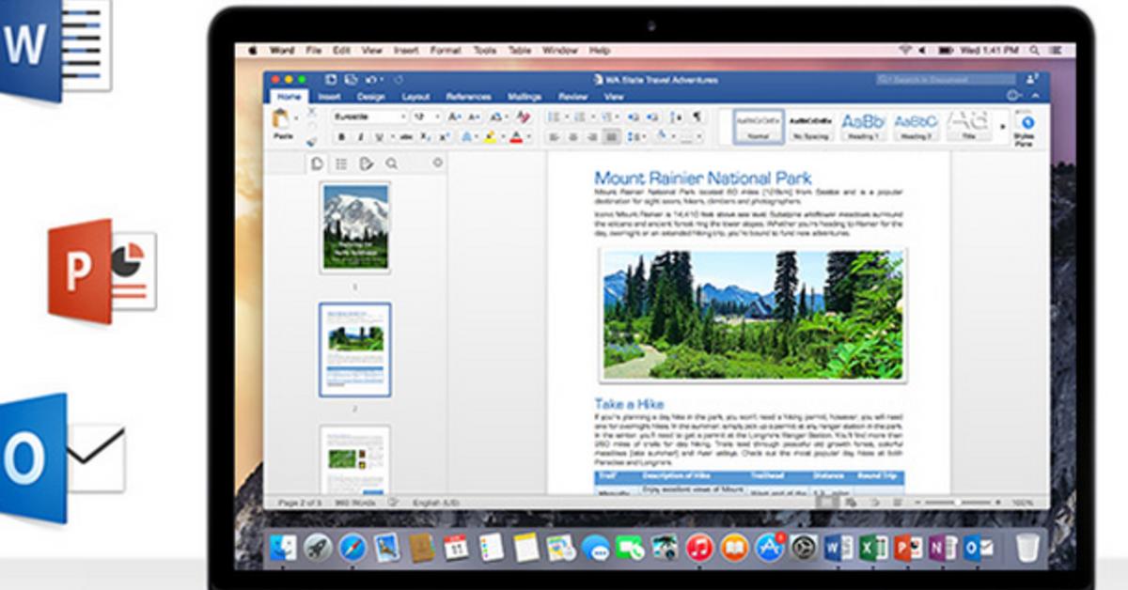
Task: Adjust the zoom slider in the status bar
Action: click(x=957, y=503)
